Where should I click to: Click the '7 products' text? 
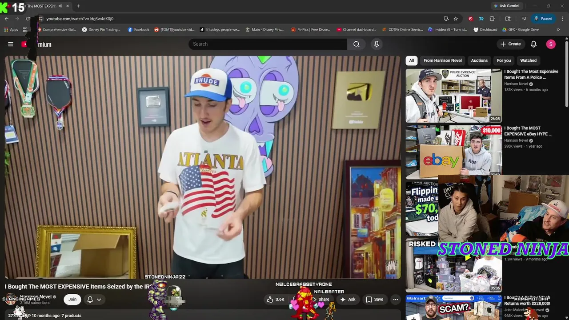coord(71,316)
